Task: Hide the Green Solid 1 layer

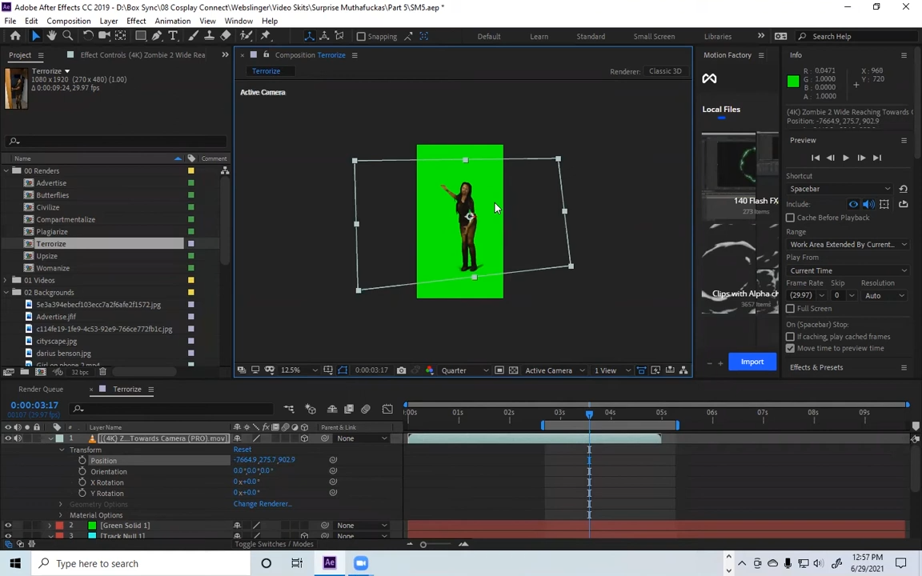Action: [x=8, y=526]
